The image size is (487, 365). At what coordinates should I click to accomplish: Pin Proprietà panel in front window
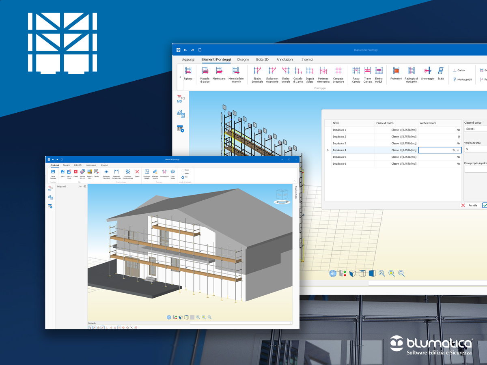pos(80,187)
